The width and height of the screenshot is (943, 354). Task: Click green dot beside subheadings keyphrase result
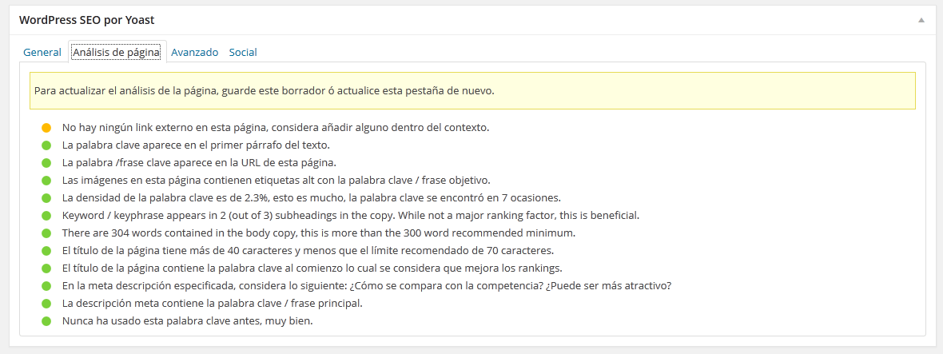pyautogui.click(x=46, y=215)
